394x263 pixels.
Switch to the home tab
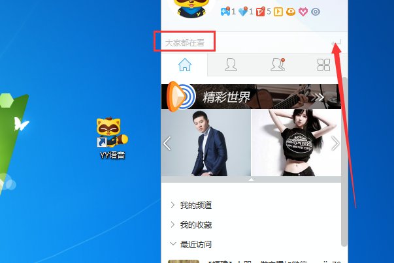pyautogui.click(x=185, y=65)
